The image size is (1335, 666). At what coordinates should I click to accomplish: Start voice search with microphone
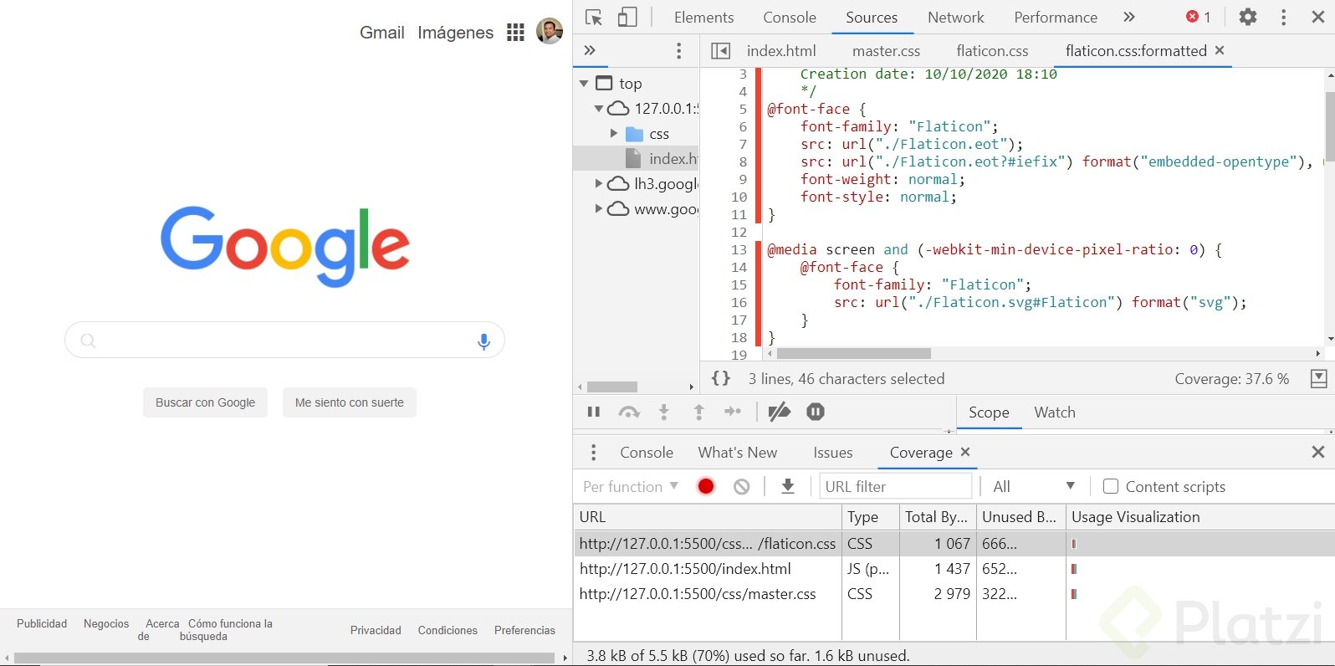483,341
